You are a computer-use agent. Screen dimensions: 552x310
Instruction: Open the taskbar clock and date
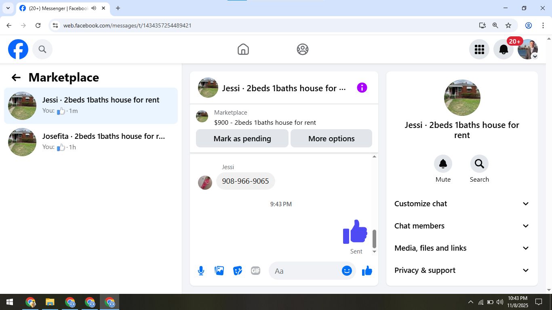(x=518, y=302)
